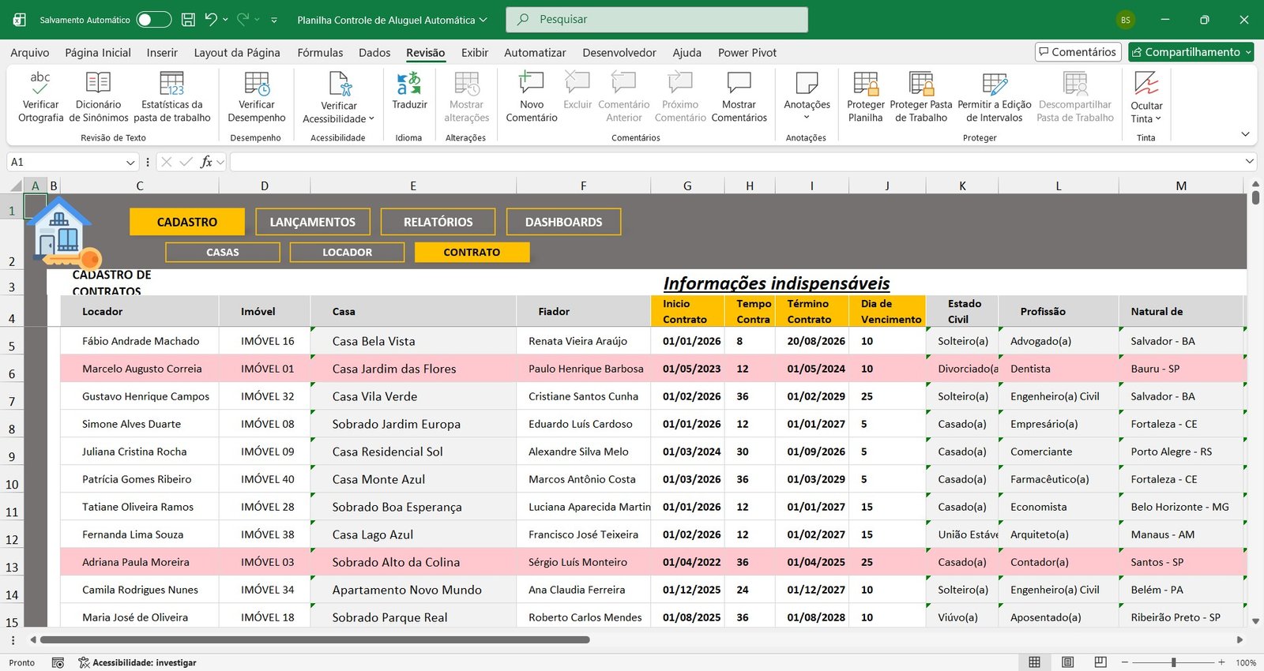Switch to the Dados tab

coord(374,52)
